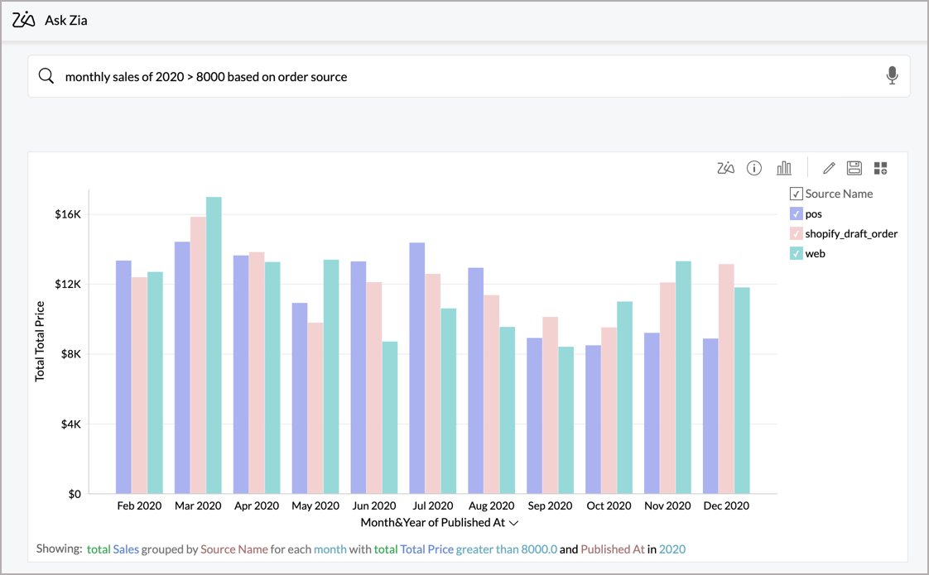
Task: Click 'greater than 8000.0' in Showing summary
Action: coord(506,549)
